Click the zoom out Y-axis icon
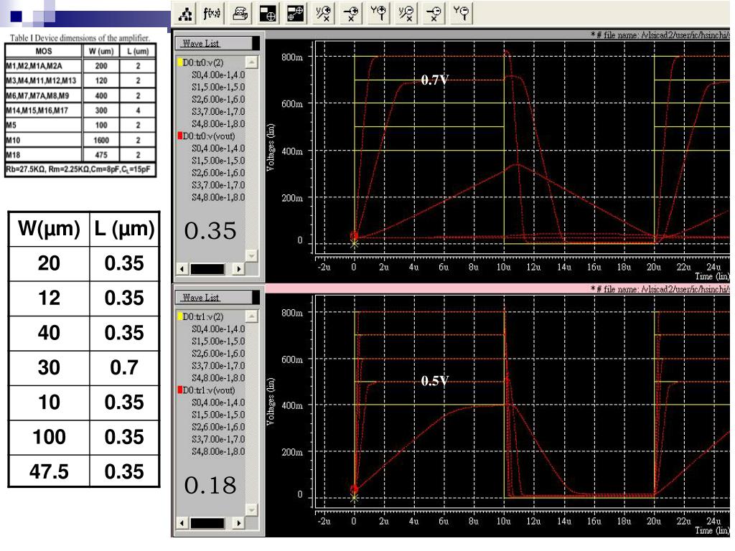This screenshot has width=735, height=551. 462,14
